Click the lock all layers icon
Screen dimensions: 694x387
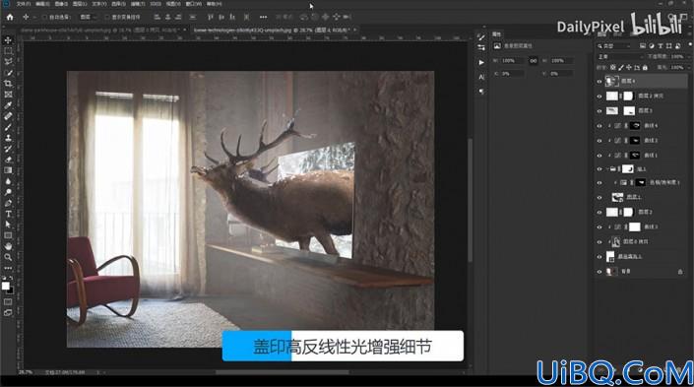(645, 68)
